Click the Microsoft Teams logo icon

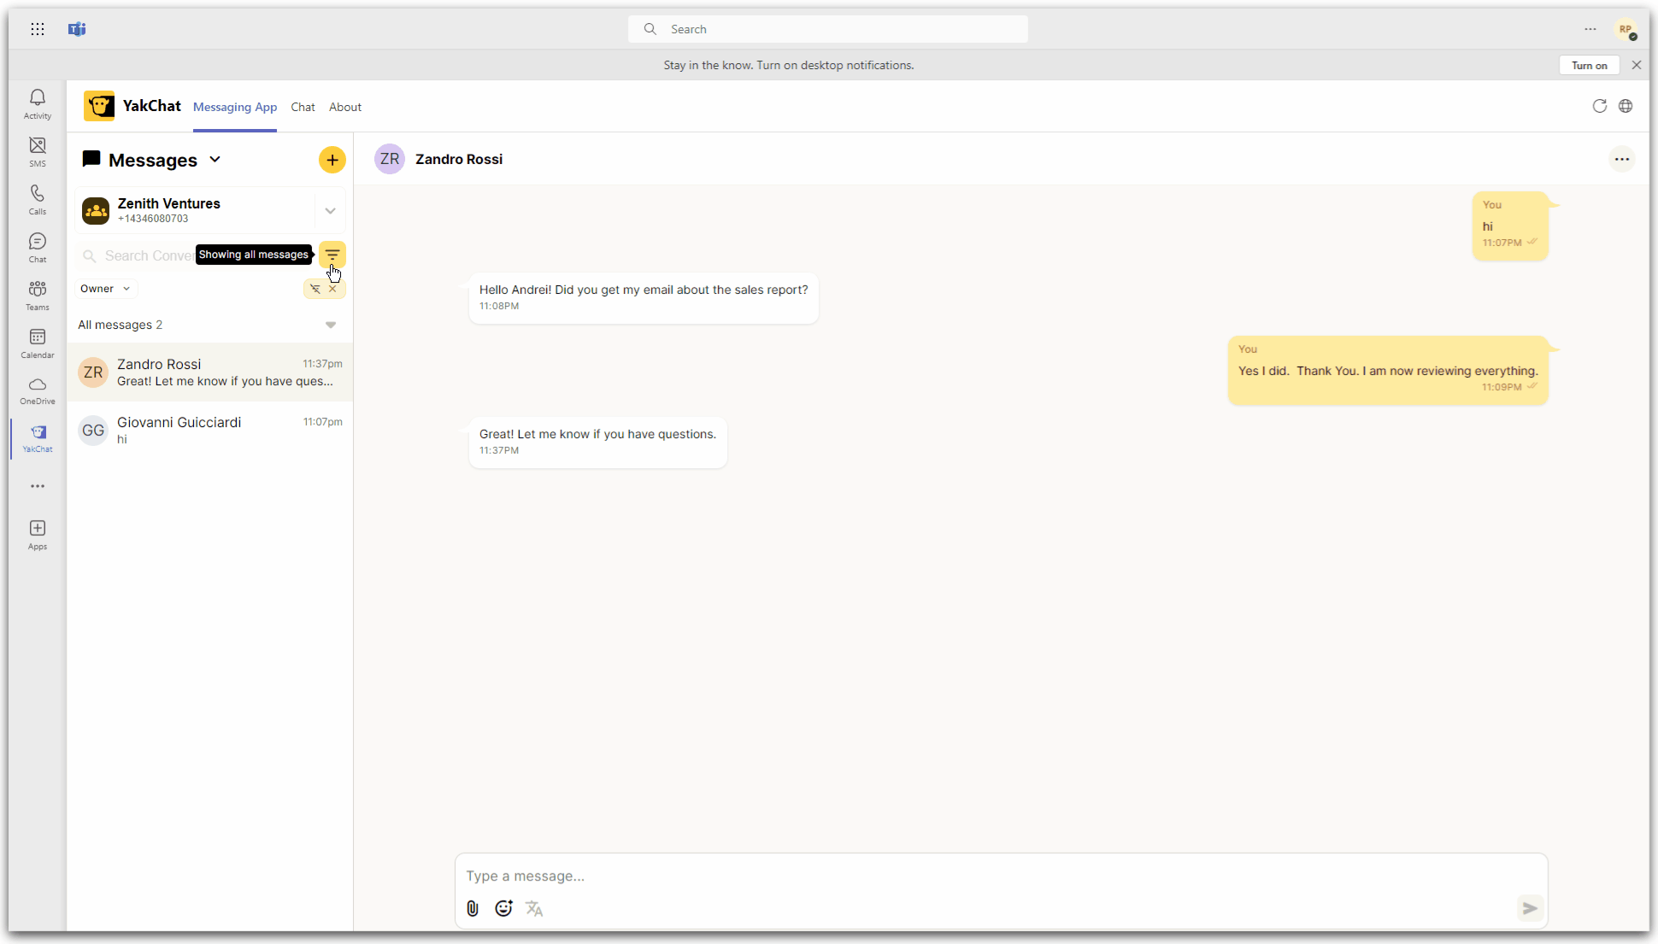(x=77, y=29)
